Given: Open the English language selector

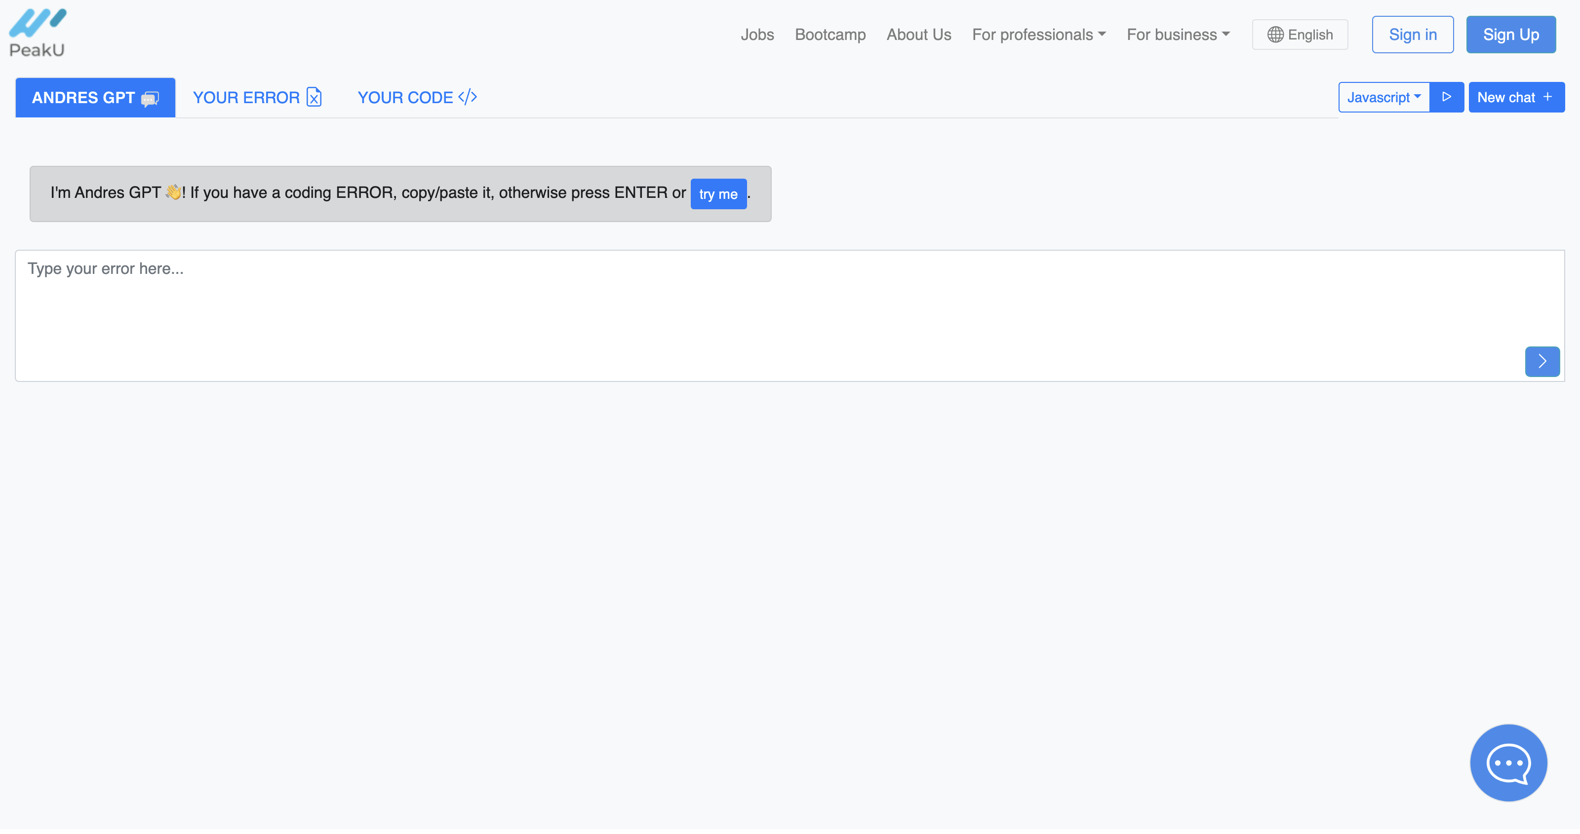Looking at the screenshot, I should coord(1300,35).
